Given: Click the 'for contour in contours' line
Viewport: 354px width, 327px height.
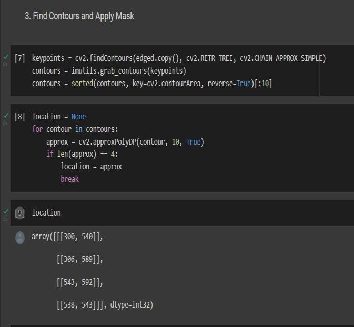Looking at the screenshot, I should pos(75,129).
